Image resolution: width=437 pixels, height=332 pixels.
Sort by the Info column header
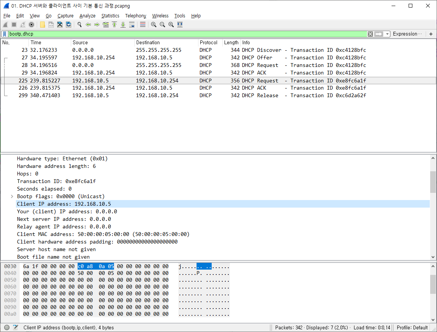click(x=338, y=43)
